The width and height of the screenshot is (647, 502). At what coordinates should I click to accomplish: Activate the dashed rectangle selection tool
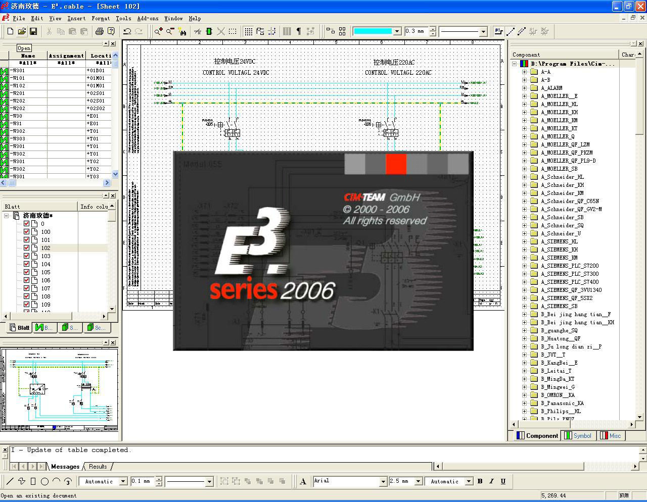pyautogui.click(x=233, y=31)
